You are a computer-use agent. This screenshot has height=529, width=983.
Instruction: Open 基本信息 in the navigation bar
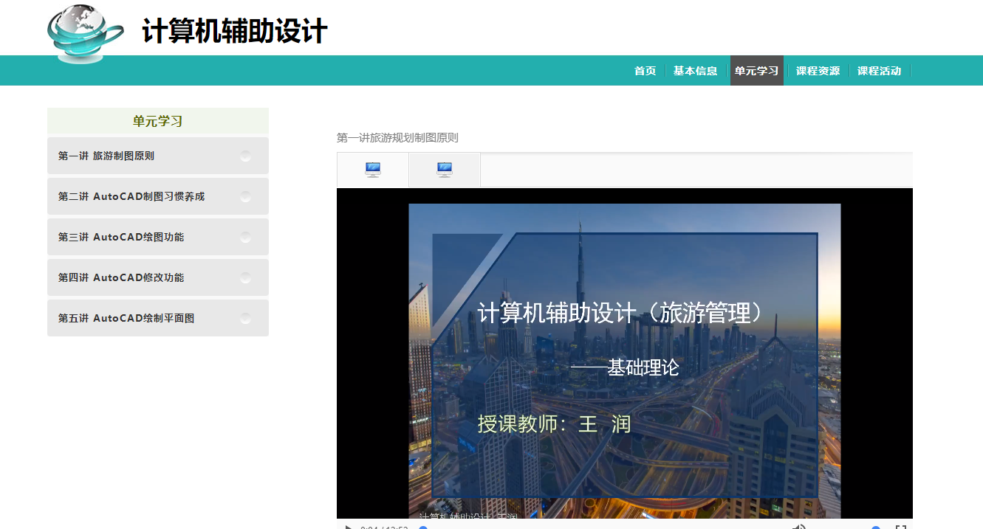point(695,71)
